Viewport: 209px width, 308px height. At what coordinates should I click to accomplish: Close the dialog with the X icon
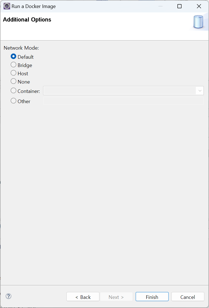click(x=199, y=6)
